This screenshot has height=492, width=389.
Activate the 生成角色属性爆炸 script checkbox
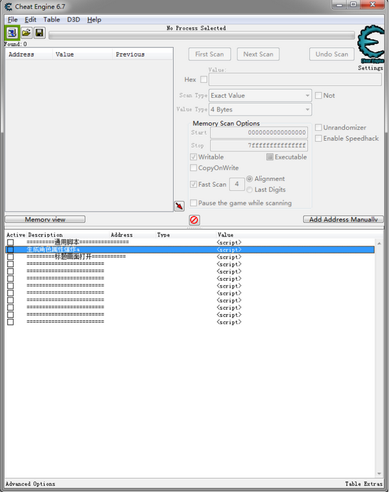tap(10, 250)
